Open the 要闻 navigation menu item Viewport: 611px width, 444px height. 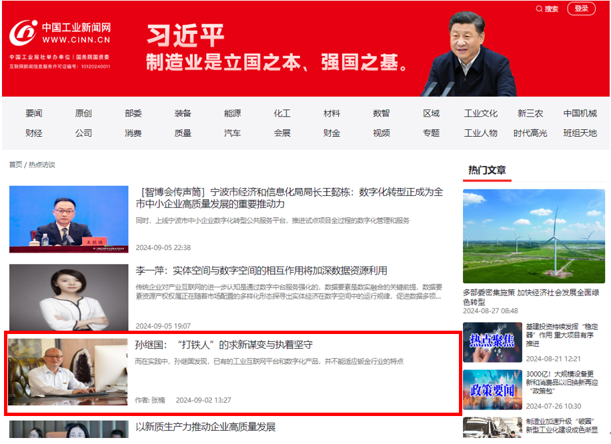(x=34, y=113)
